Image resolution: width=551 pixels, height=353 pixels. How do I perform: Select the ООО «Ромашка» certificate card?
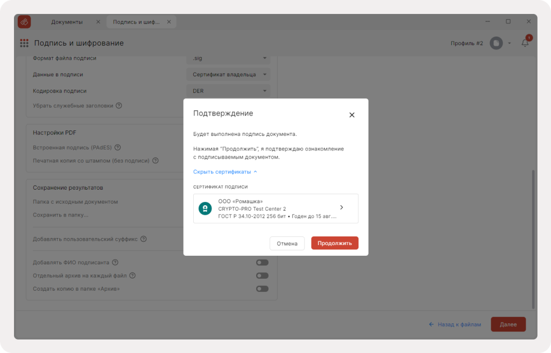coord(276,208)
